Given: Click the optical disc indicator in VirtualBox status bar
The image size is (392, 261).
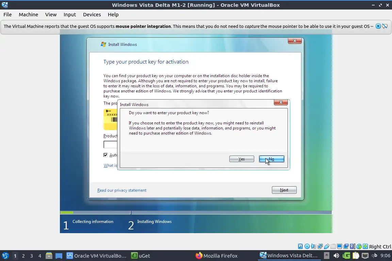Looking at the screenshot, I should (x=307, y=246).
